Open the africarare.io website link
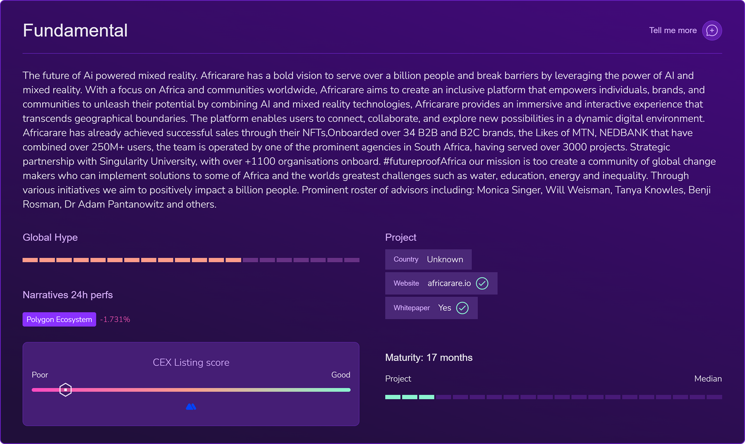 click(x=449, y=283)
